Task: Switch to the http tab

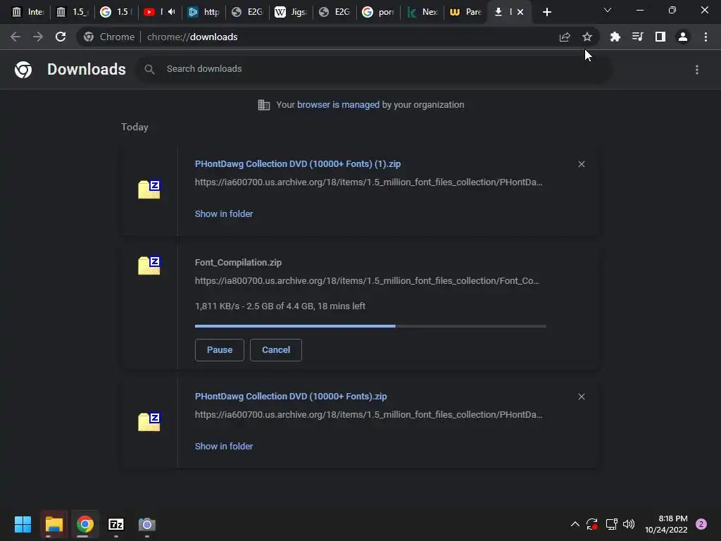Action: point(203,12)
